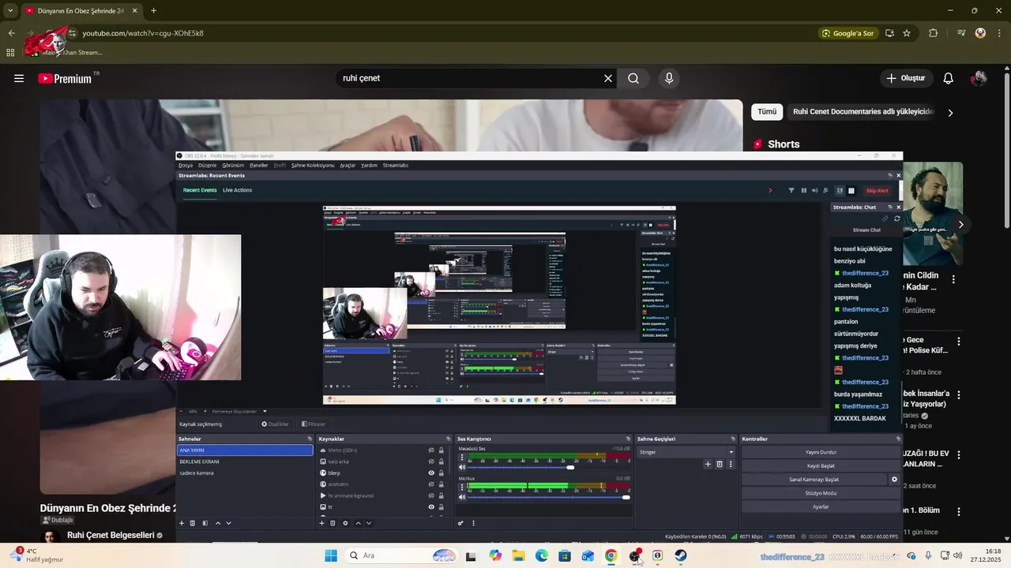Delete scene transition with trash icon

coord(720,465)
